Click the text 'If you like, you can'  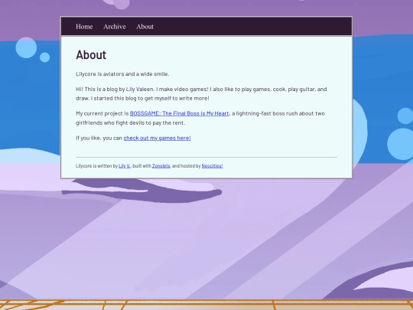(x=99, y=138)
